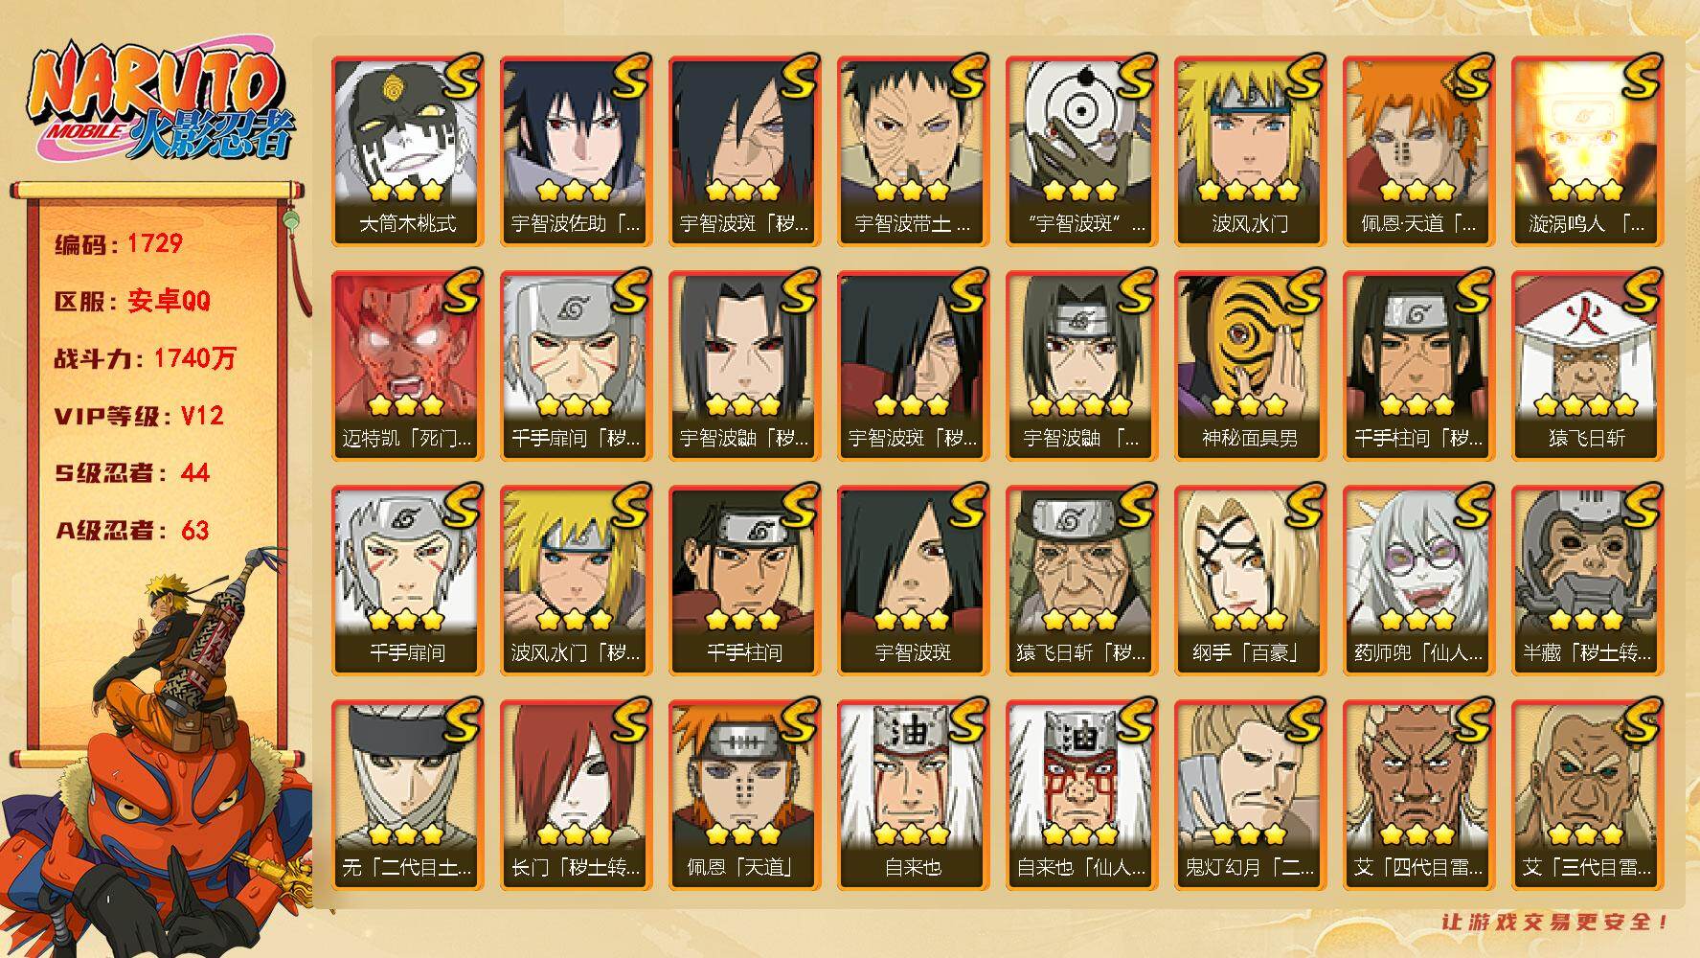Select the 纲手「百豪」 character card
This screenshot has height=958, width=1700.
click(1250, 581)
